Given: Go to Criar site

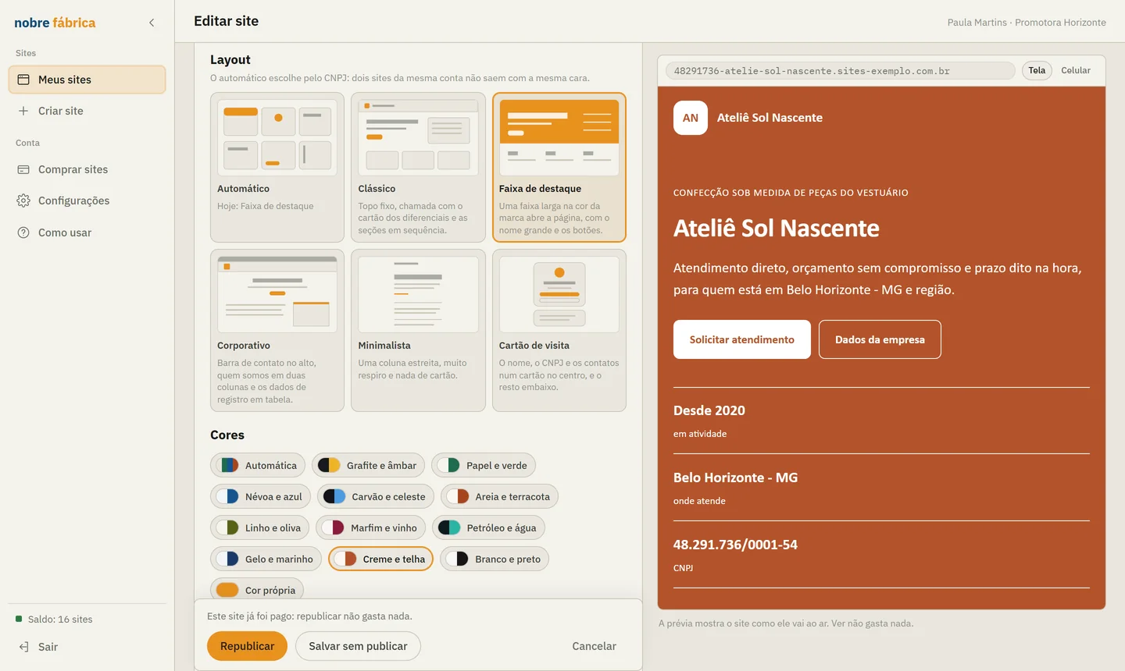Looking at the screenshot, I should click(87, 111).
